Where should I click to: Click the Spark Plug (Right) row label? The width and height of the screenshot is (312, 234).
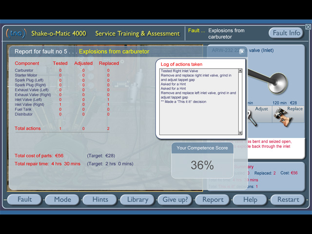30,85
